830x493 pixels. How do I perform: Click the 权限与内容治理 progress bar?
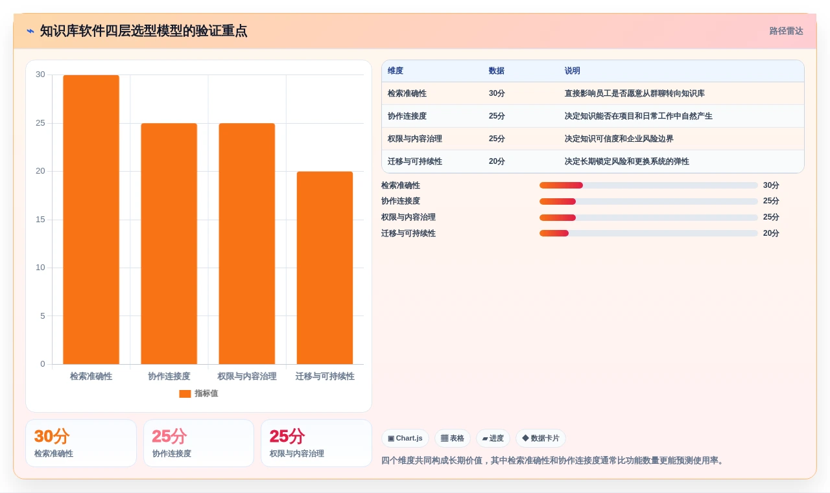pos(648,218)
